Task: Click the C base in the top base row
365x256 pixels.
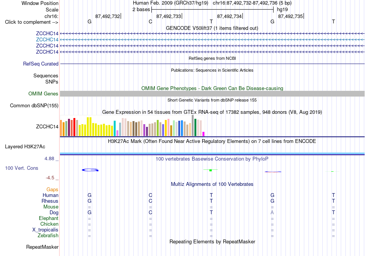Action: [x=150, y=22]
